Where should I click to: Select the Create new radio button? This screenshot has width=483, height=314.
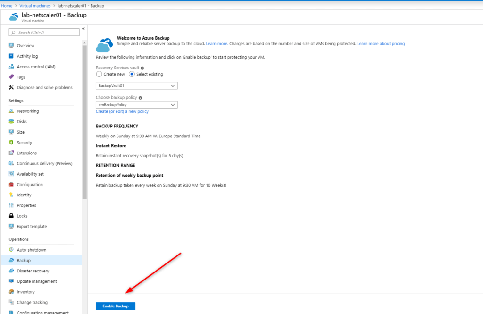99,74
